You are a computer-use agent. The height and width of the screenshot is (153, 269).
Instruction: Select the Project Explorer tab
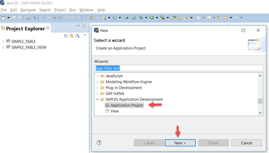[x=25, y=28]
